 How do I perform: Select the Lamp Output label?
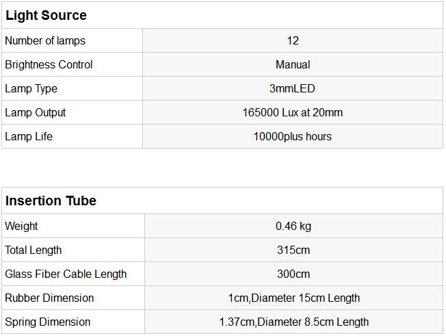[x=36, y=112]
